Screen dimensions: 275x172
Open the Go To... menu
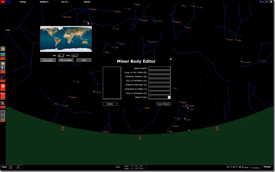pos(65,2)
